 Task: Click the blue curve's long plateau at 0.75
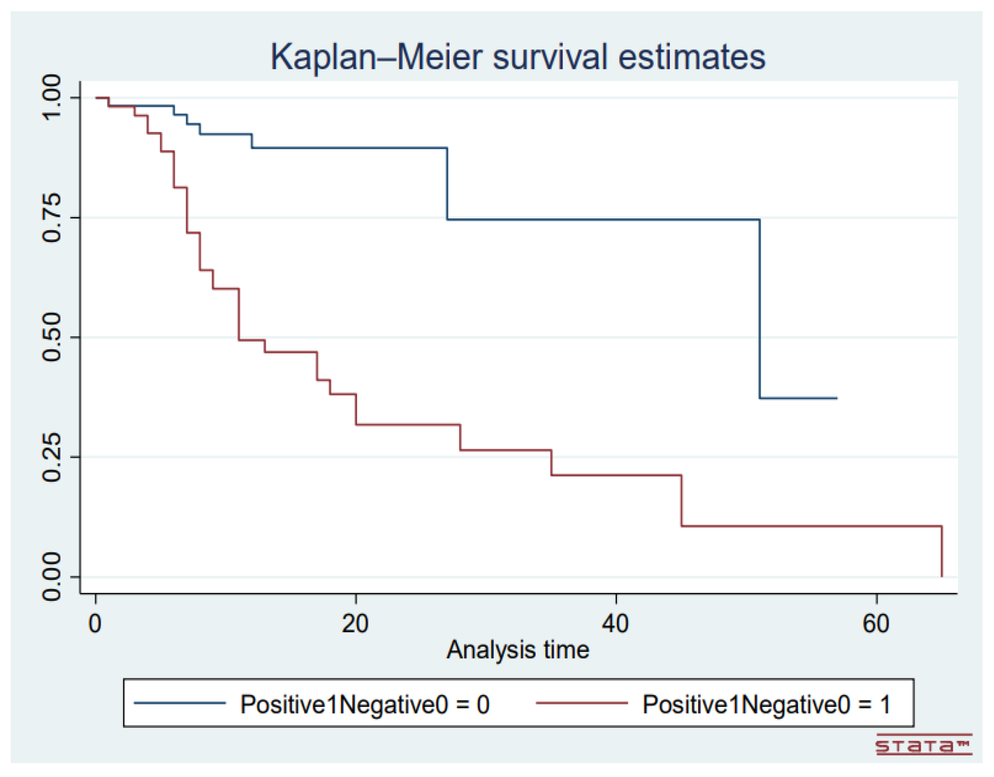tap(603, 220)
